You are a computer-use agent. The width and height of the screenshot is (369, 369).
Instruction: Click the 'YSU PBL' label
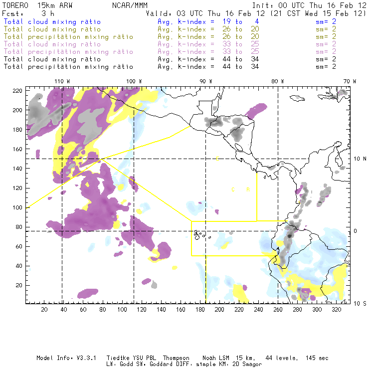pyautogui.click(x=144, y=358)
